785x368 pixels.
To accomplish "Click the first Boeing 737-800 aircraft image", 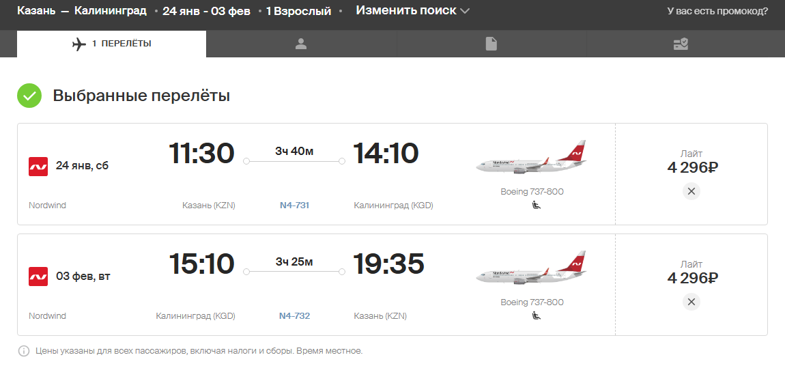I will click(x=532, y=157).
